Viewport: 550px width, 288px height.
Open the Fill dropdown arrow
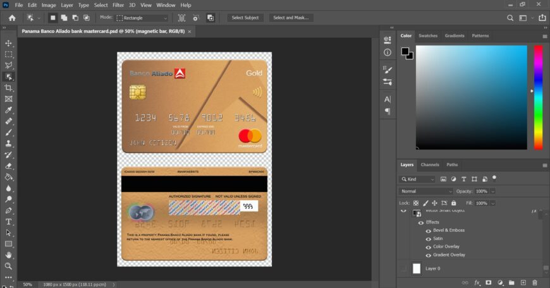click(x=493, y=203)
